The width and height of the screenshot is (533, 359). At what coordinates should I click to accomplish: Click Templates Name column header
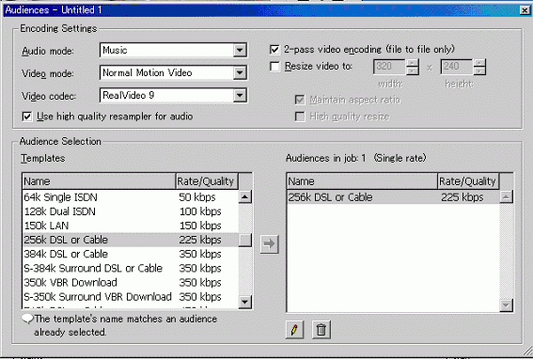point(99,181)
